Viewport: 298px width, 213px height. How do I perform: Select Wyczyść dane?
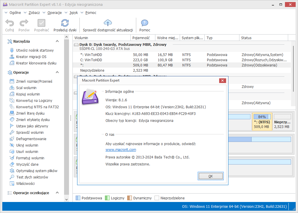point(27,164)
